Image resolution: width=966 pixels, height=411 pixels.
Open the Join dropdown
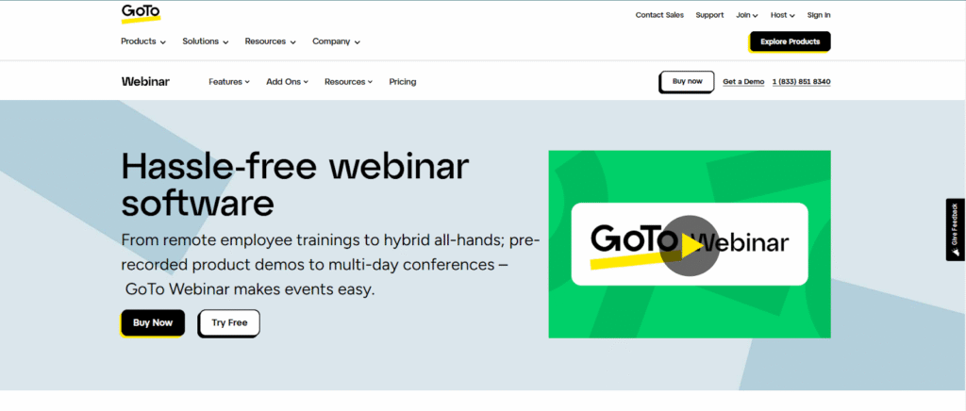point(747,15)
